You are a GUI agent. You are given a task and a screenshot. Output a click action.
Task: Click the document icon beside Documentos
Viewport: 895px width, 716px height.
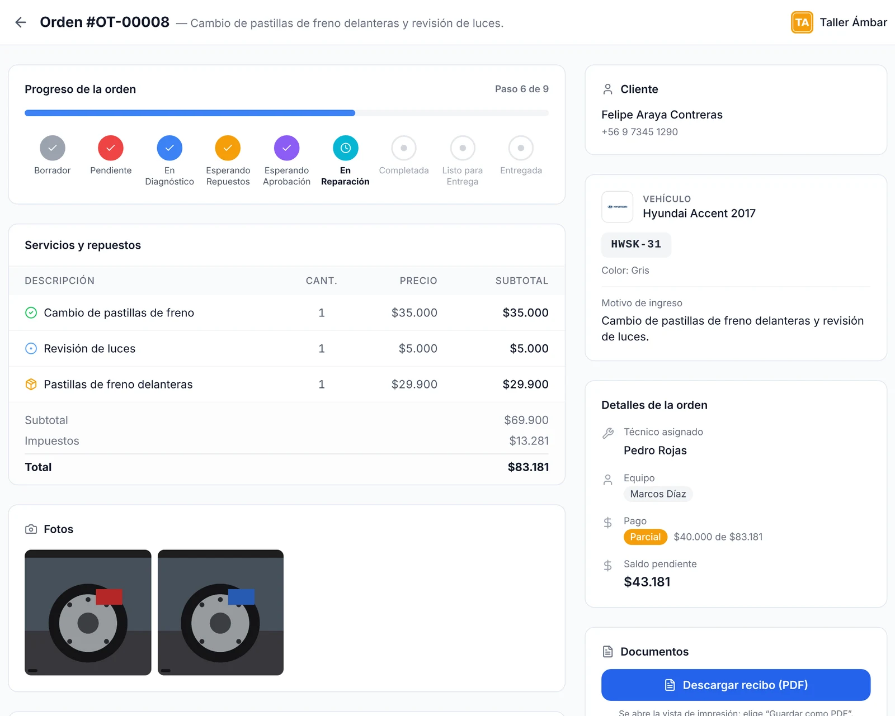pyautogui.click(x=608, y=652)
